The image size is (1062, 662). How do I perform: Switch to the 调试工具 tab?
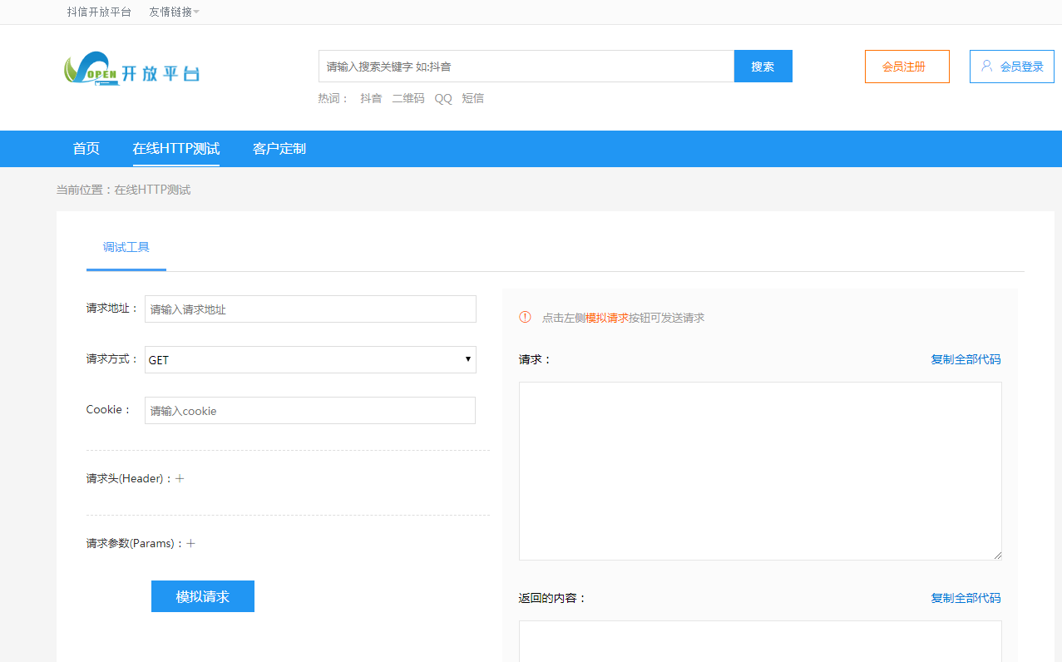point(126,247)
